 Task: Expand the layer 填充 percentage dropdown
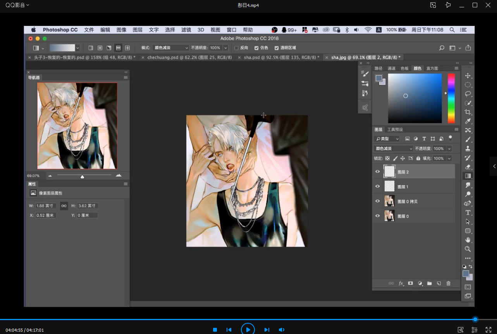(x=449, y=158)
